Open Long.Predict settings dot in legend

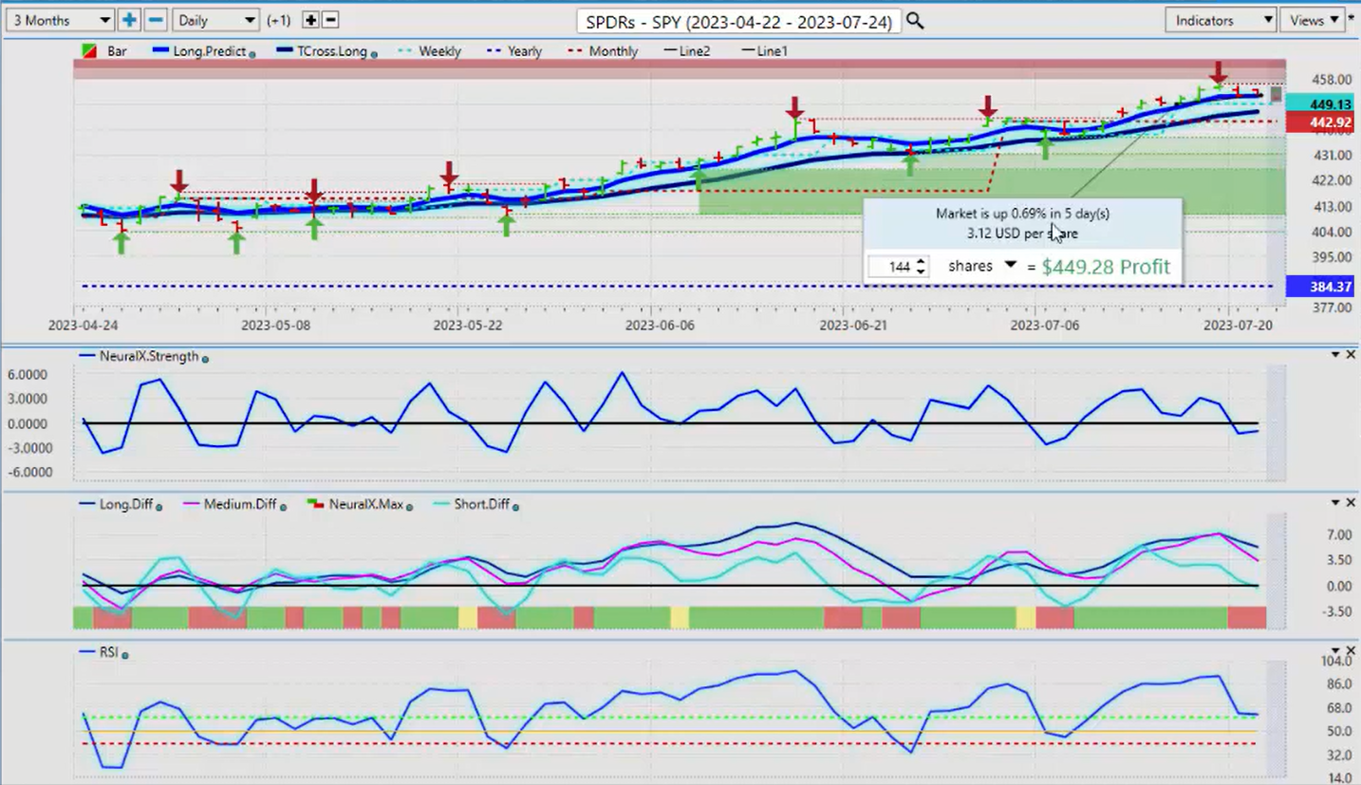[252, 54]
